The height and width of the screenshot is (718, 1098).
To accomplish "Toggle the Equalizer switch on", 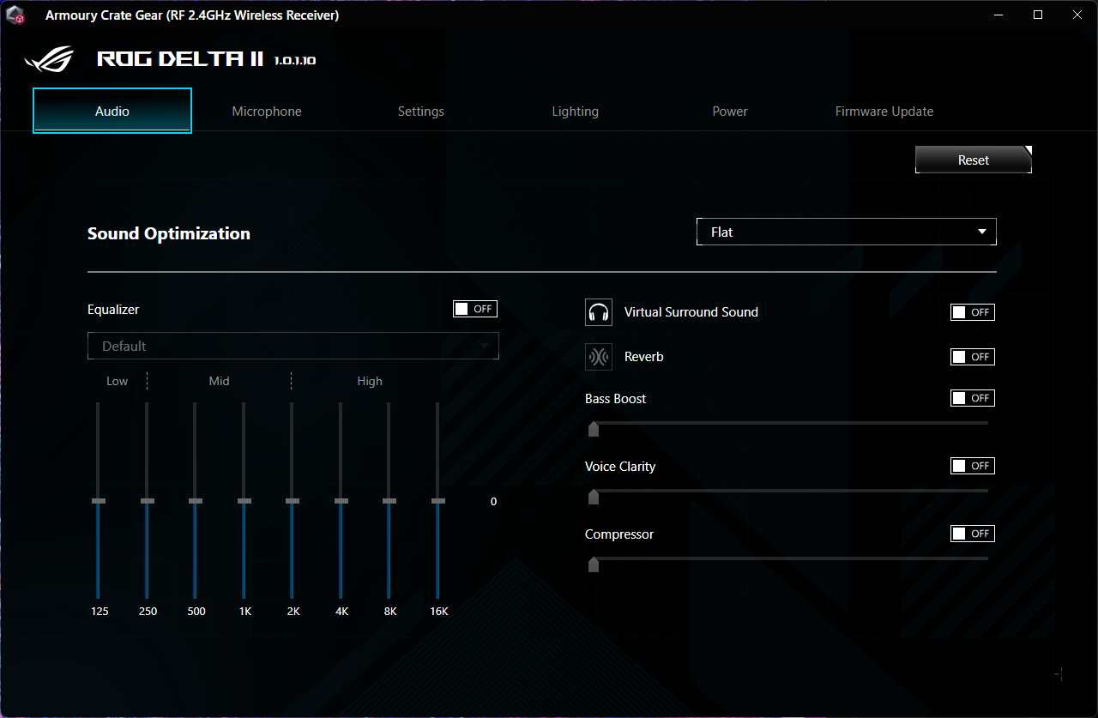I will [x=475, y=309].
